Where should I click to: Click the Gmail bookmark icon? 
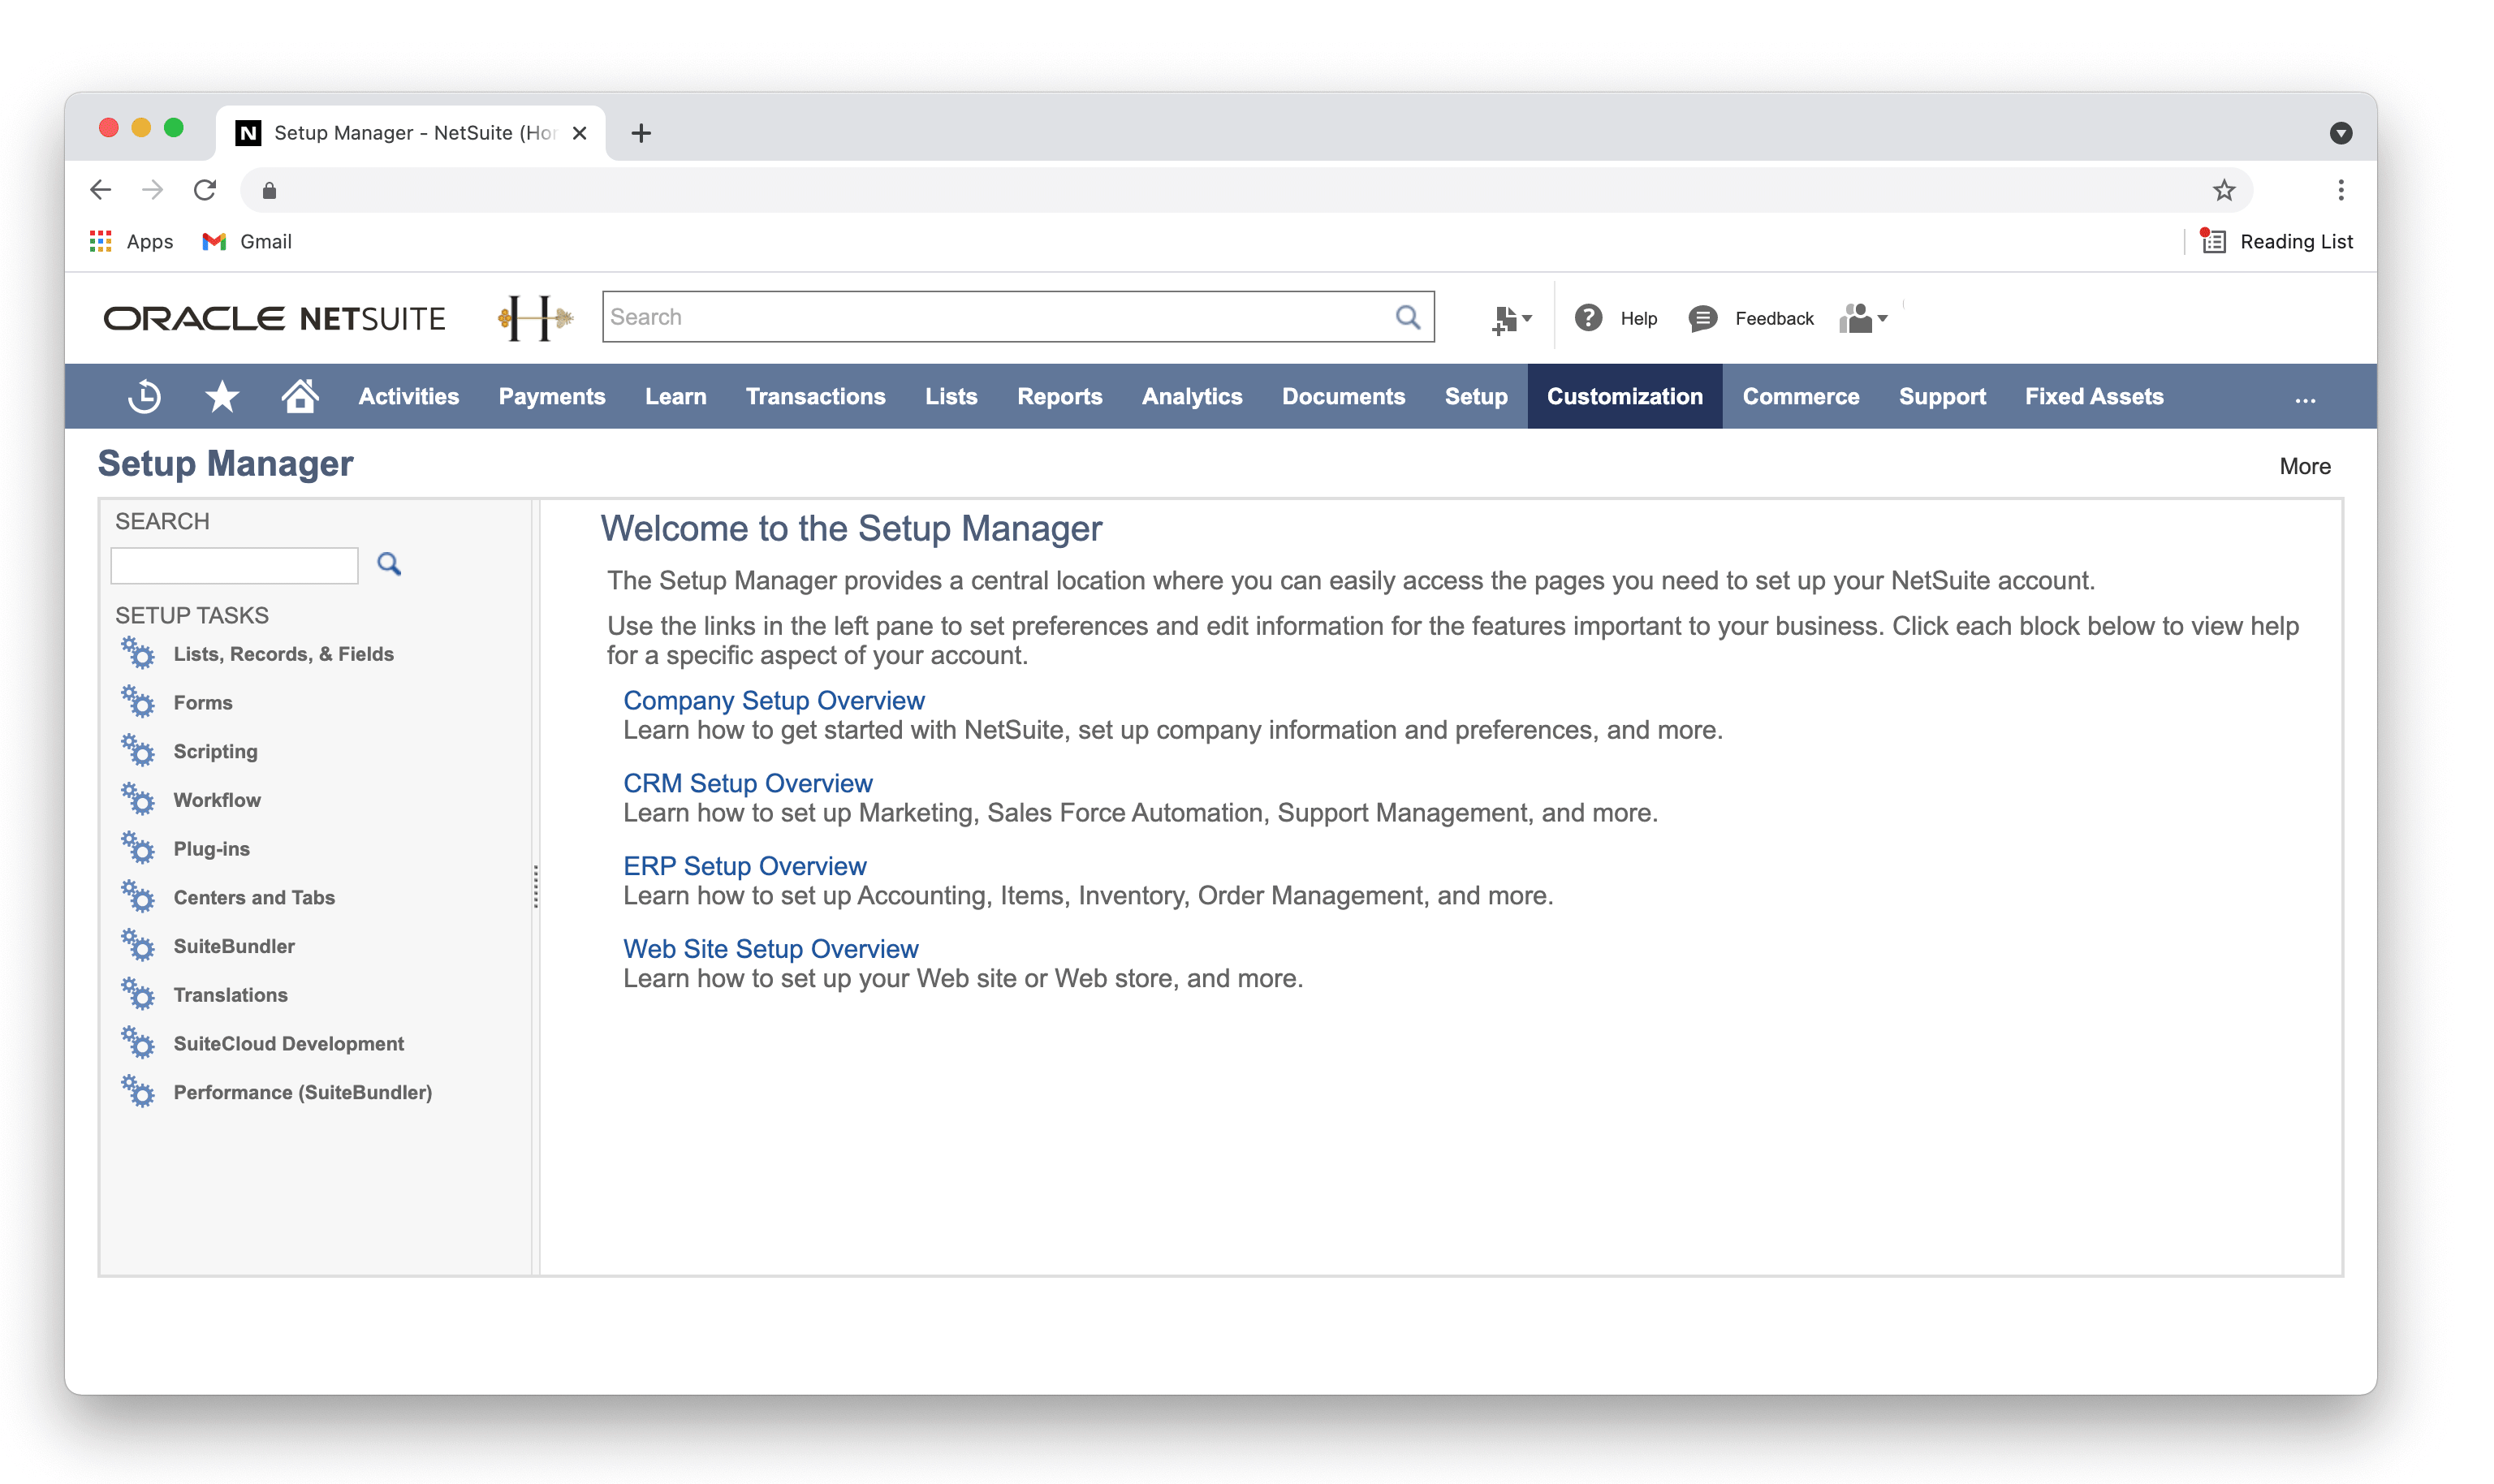click(214, 241)
